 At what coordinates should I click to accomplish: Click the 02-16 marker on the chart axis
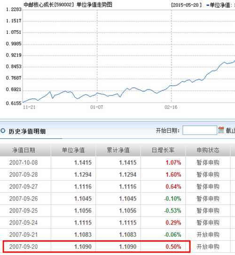point(171,107)
